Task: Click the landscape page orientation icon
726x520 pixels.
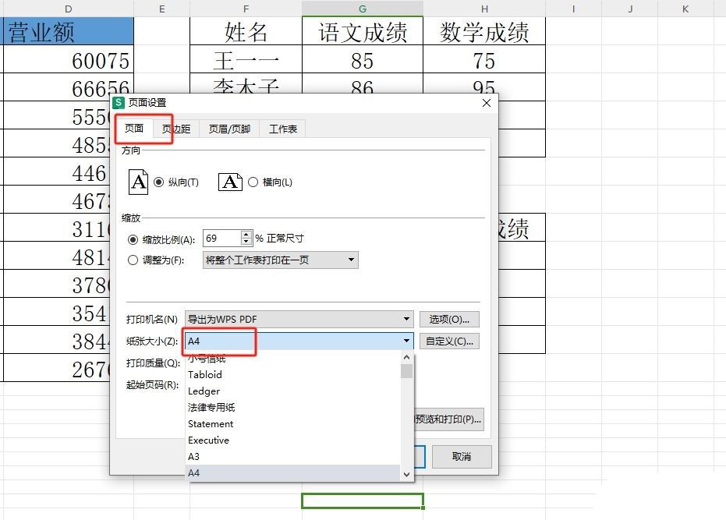Action: 230,182
